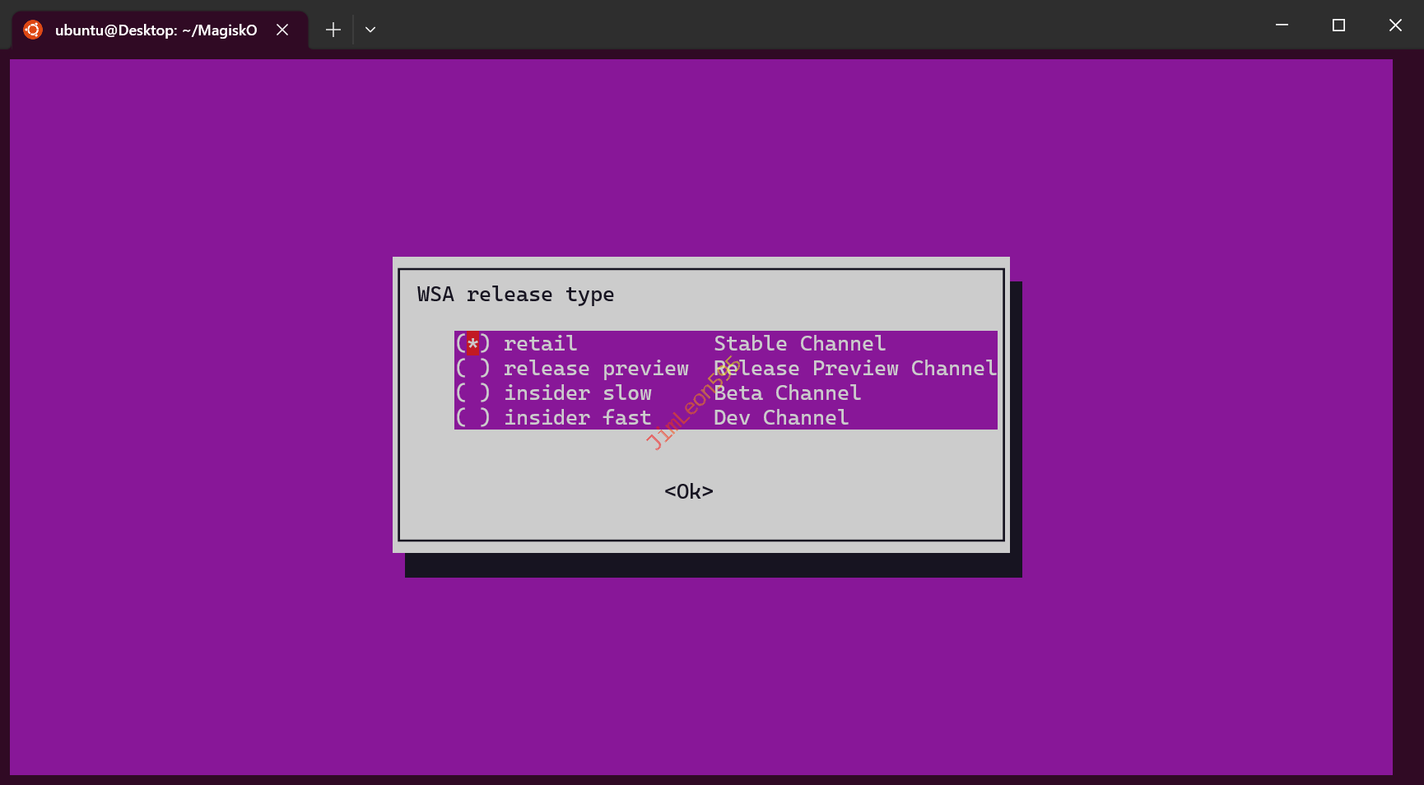This screenshot has height=785, width=1424.
Task: Select the insider slow radio button
Action: coord(472,393)
